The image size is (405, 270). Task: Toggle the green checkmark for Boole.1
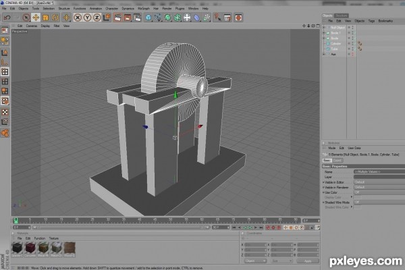click(356, 33)
